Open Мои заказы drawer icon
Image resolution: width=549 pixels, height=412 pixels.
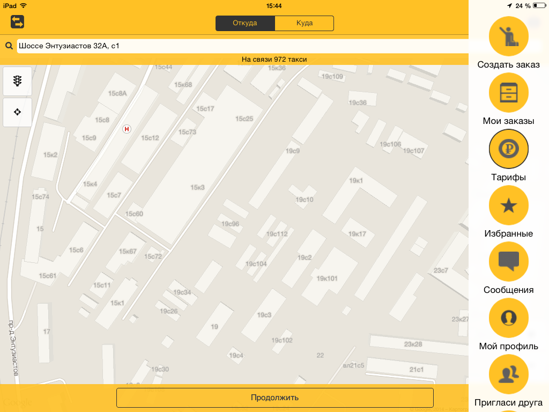click(508, 93)
